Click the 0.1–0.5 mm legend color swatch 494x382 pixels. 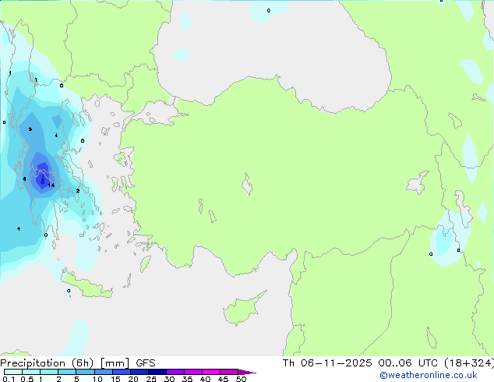tap(13, 372)
